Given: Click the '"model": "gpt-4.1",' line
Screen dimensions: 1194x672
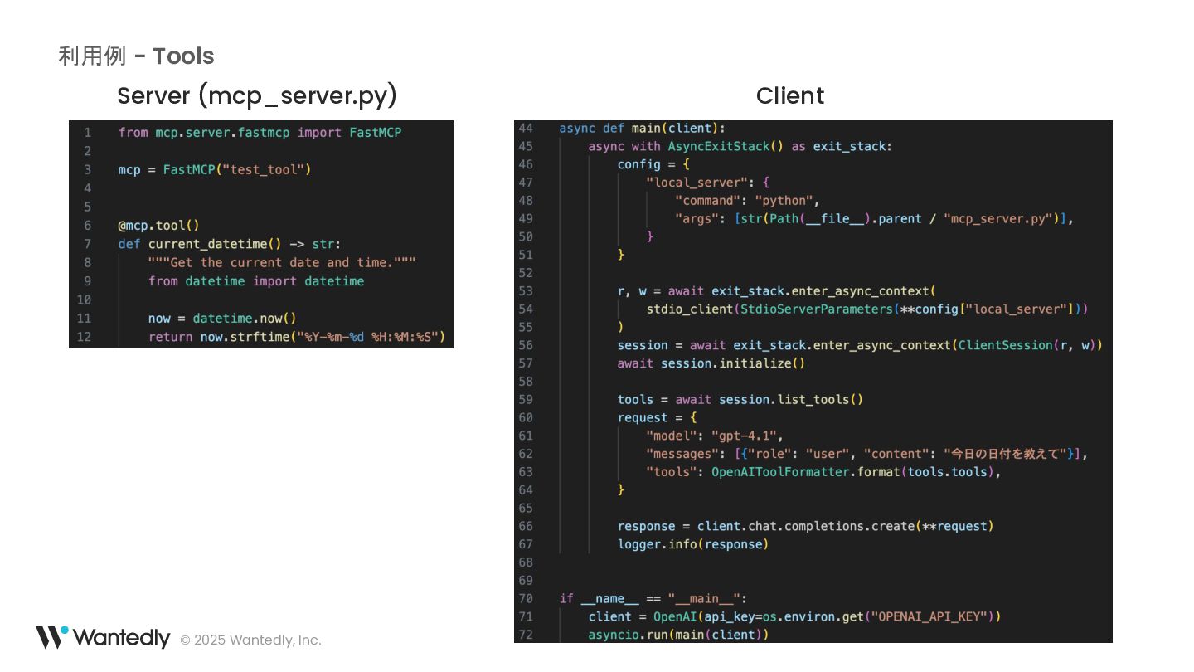Looking at the screenshot, I should tap(715, 436).
